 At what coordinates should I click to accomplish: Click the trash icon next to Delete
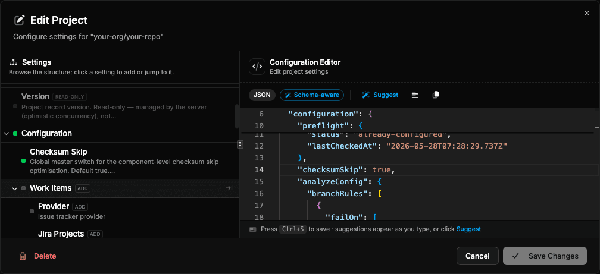pos(23,256)
